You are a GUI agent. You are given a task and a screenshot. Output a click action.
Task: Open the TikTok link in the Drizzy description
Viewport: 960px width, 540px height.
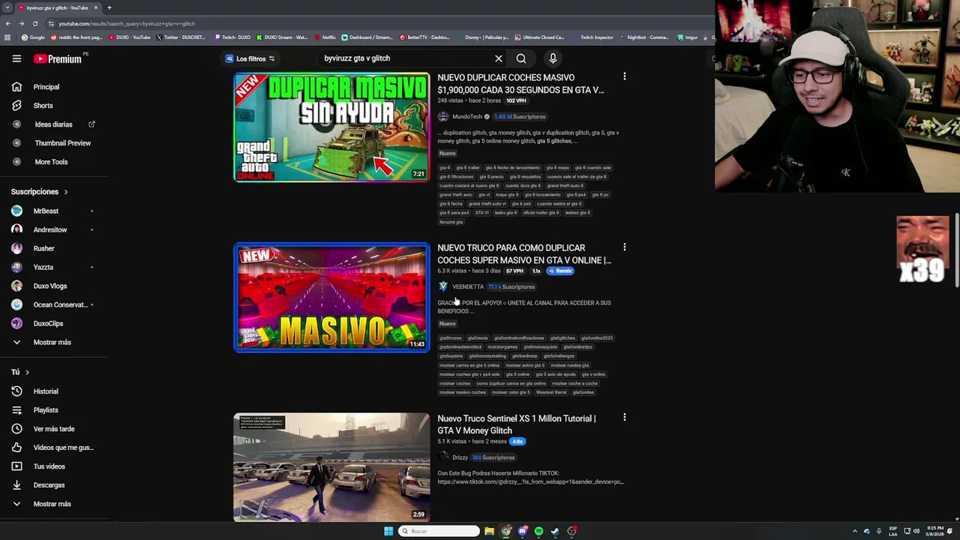(530, 482)
